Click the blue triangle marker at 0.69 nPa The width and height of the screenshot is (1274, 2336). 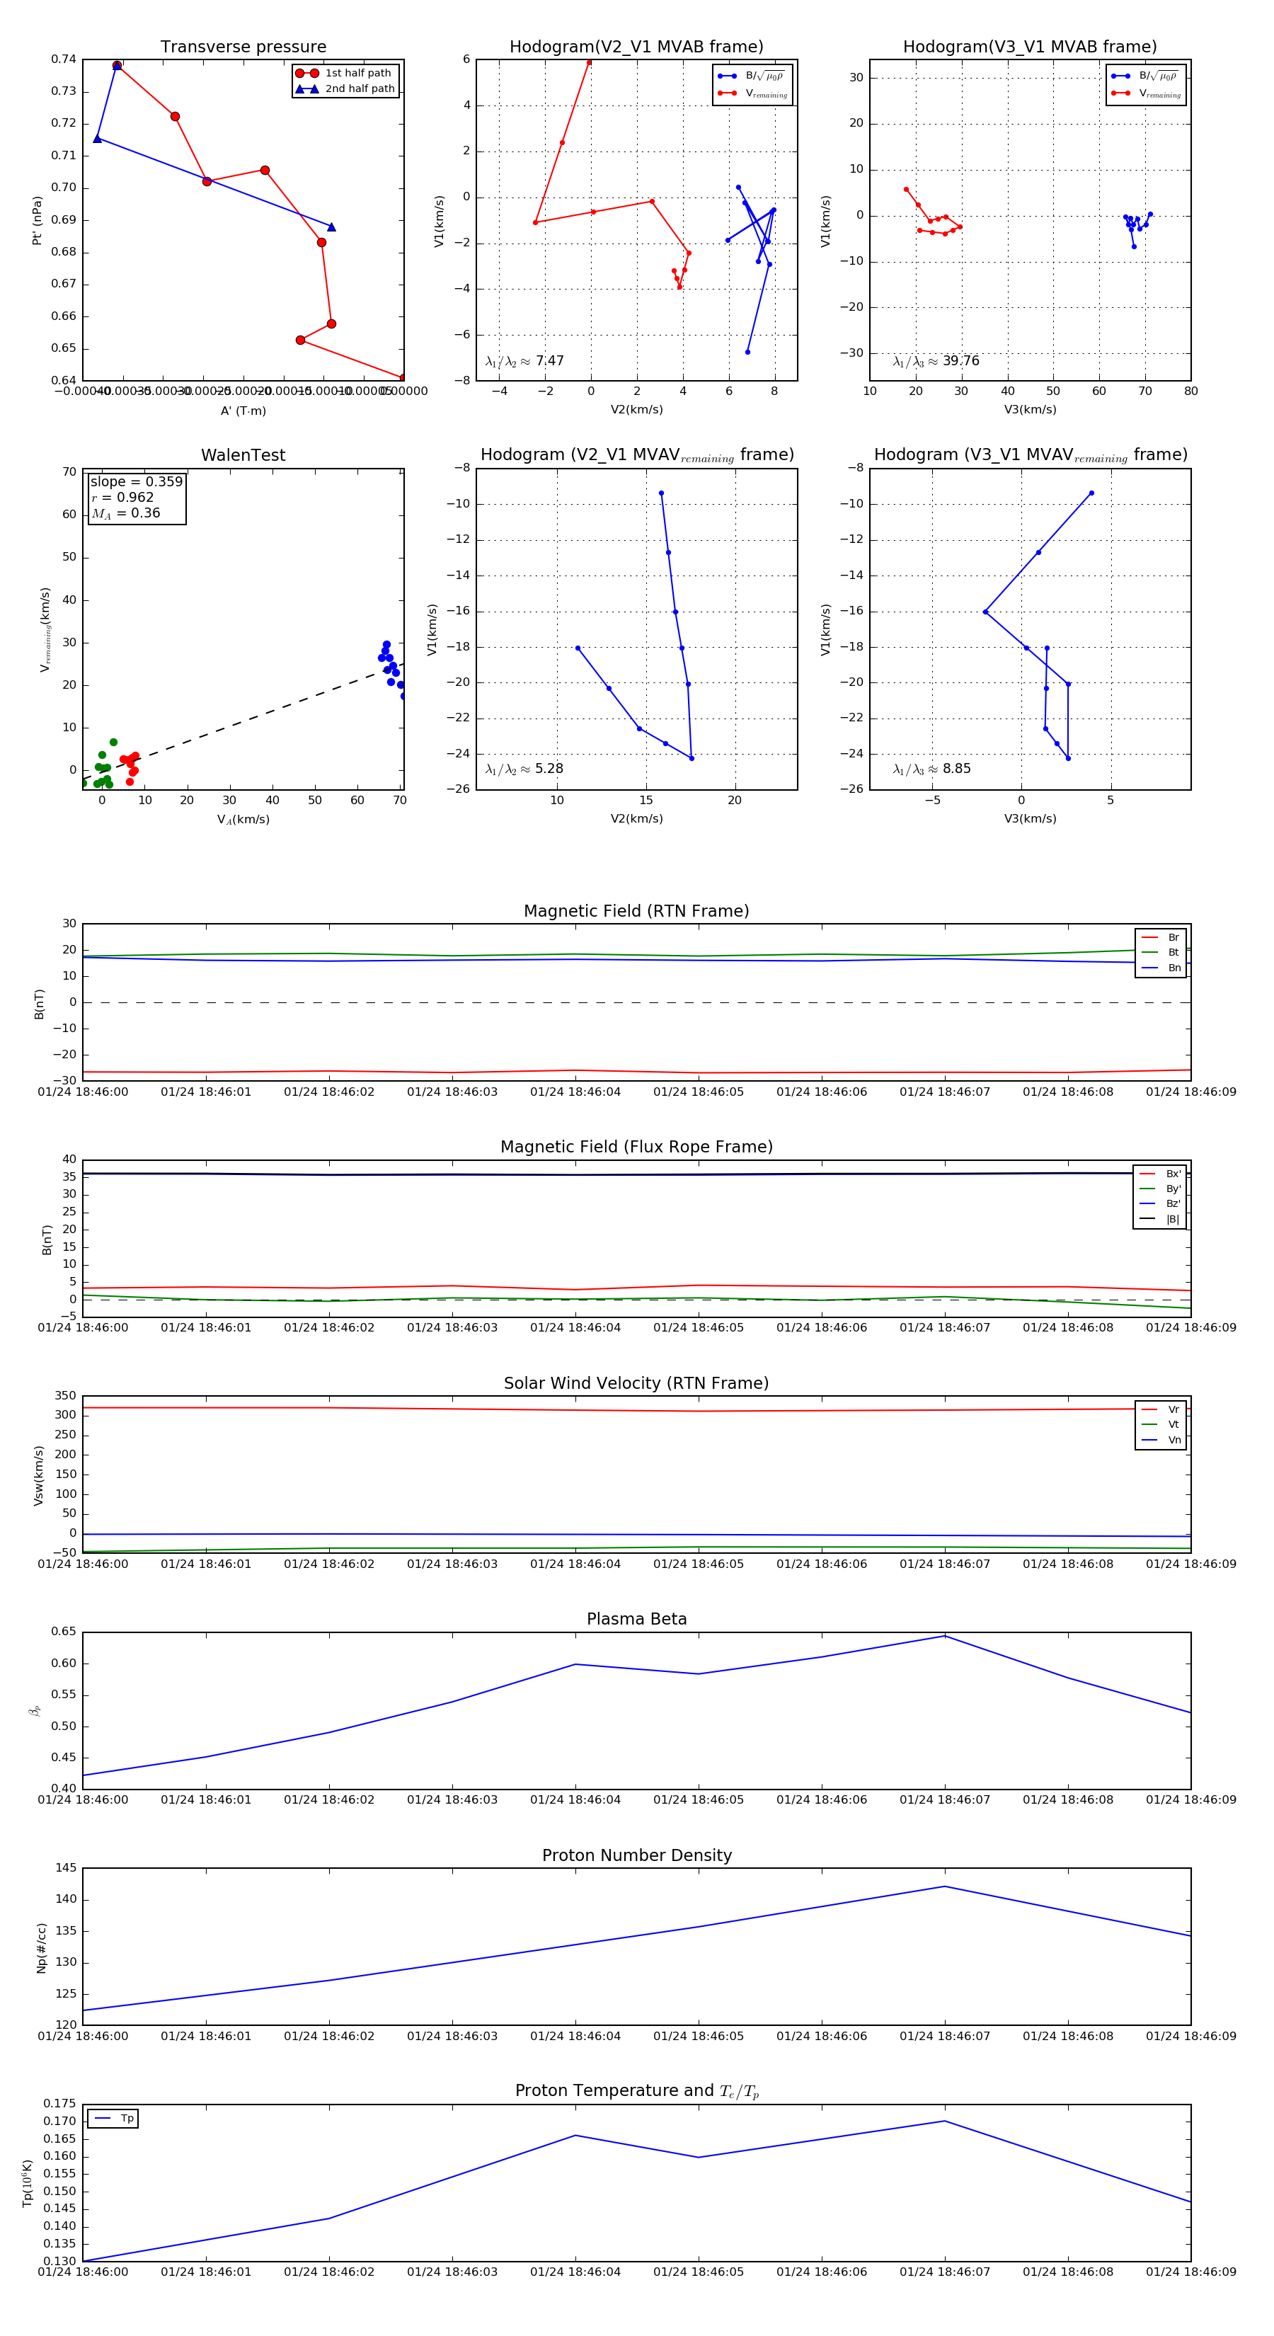click(331, 227)
